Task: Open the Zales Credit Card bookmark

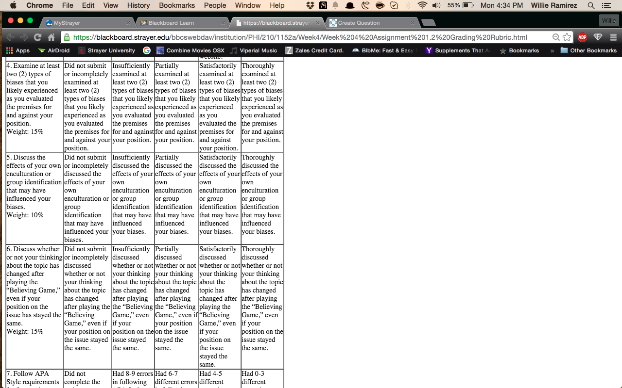Action: pos(314,50)
